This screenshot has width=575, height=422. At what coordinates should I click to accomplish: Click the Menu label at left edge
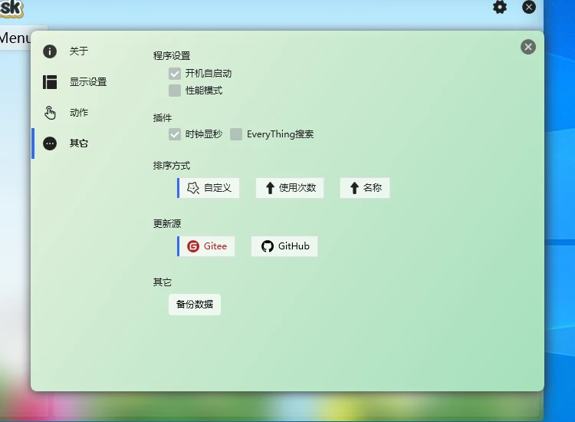(x=15, y=38)
